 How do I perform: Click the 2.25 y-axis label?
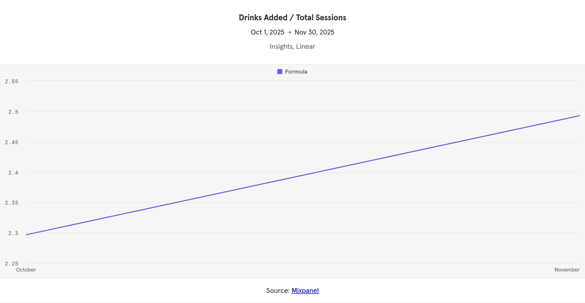tap(11, 264)
